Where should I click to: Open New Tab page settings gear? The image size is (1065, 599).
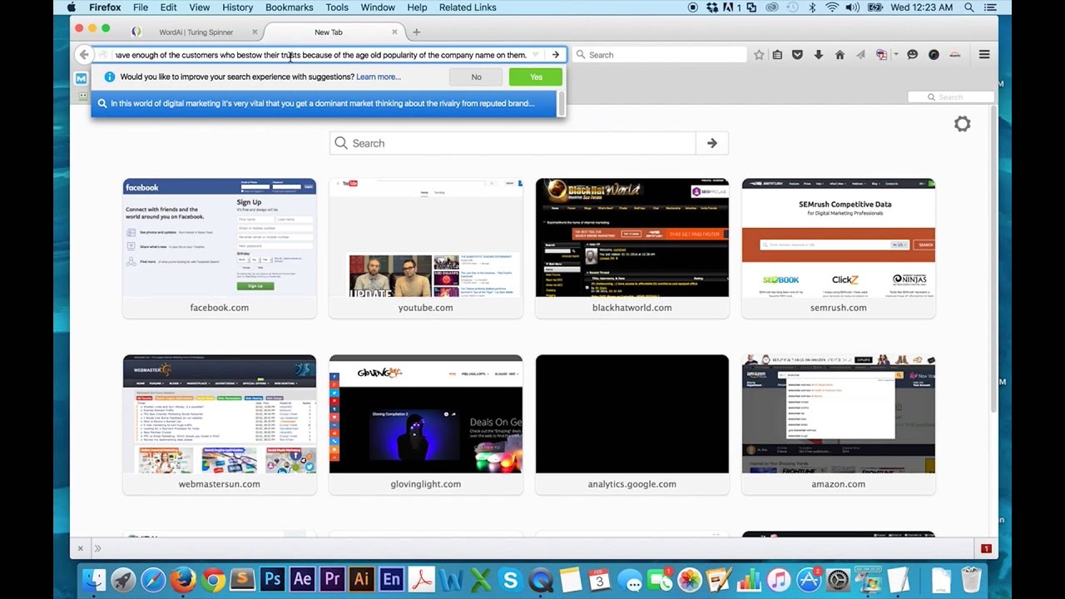(x=962, y=124)
